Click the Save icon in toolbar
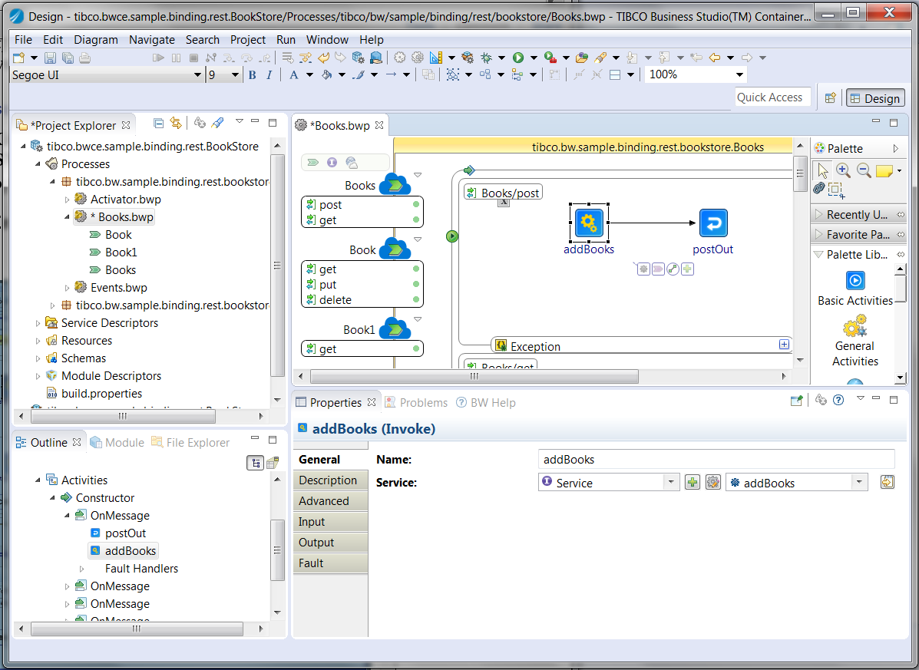 50,58
